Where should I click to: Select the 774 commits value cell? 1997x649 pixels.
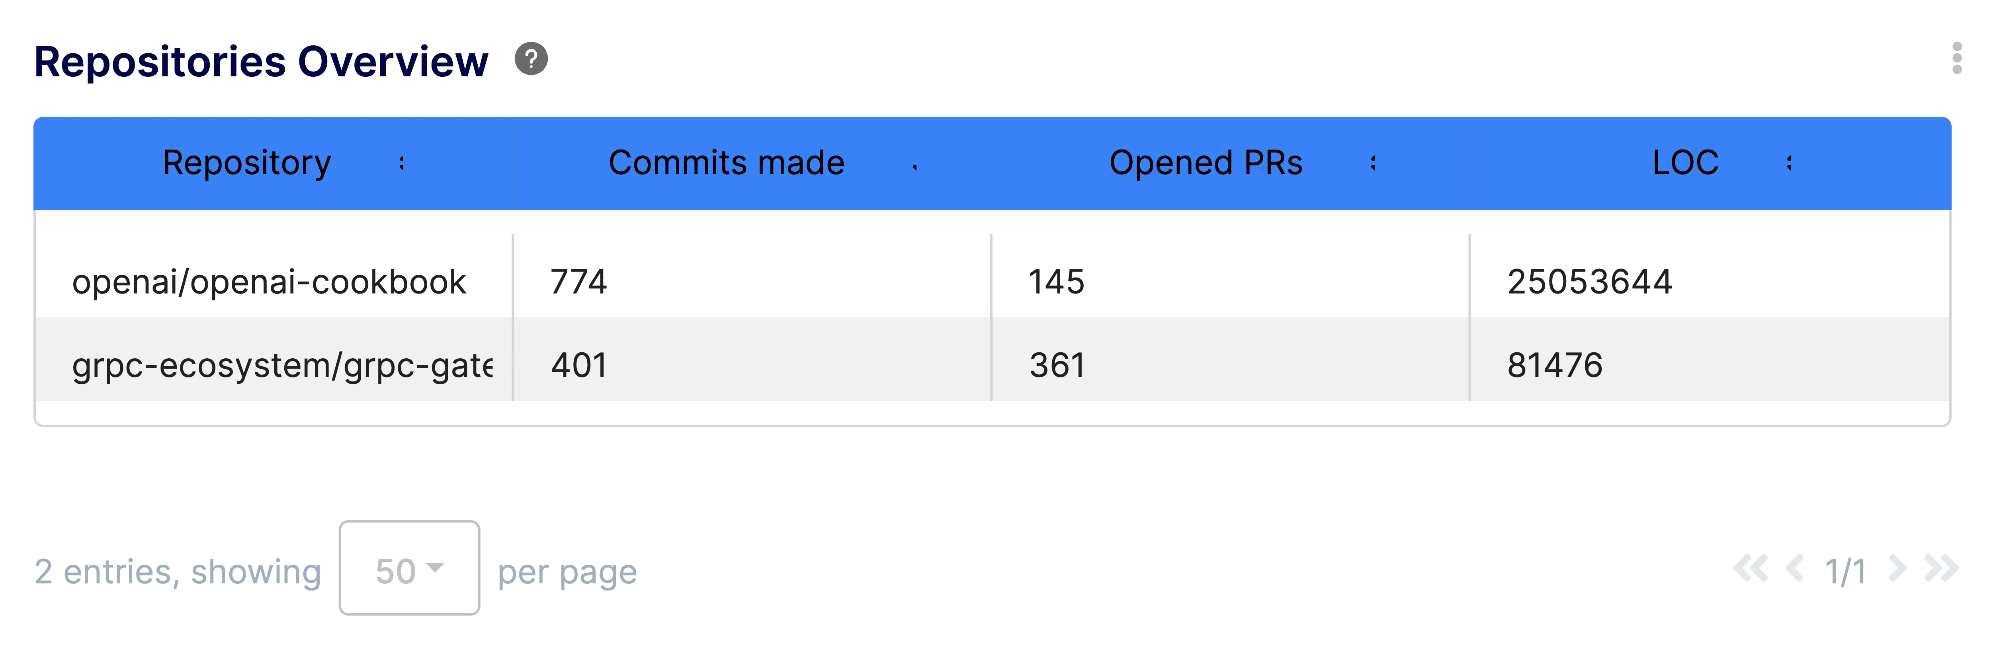point(578,283)
